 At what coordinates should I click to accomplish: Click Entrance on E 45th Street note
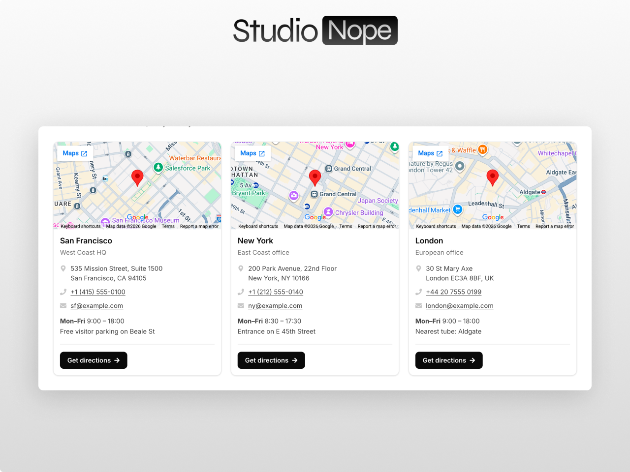click(277, 332)
